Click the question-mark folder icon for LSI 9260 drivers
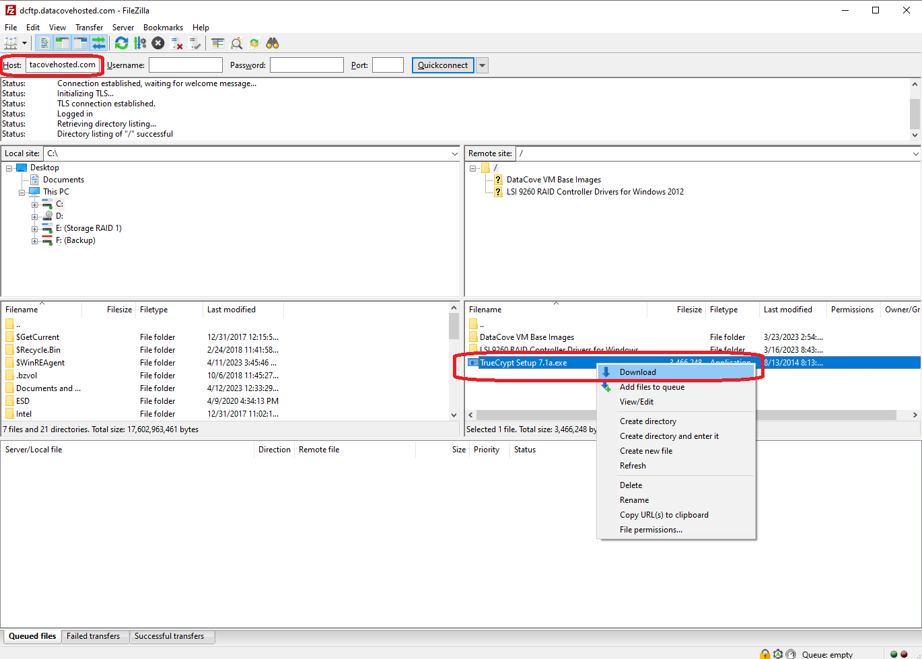Screen dimensions: 922x659 point(498,192)
